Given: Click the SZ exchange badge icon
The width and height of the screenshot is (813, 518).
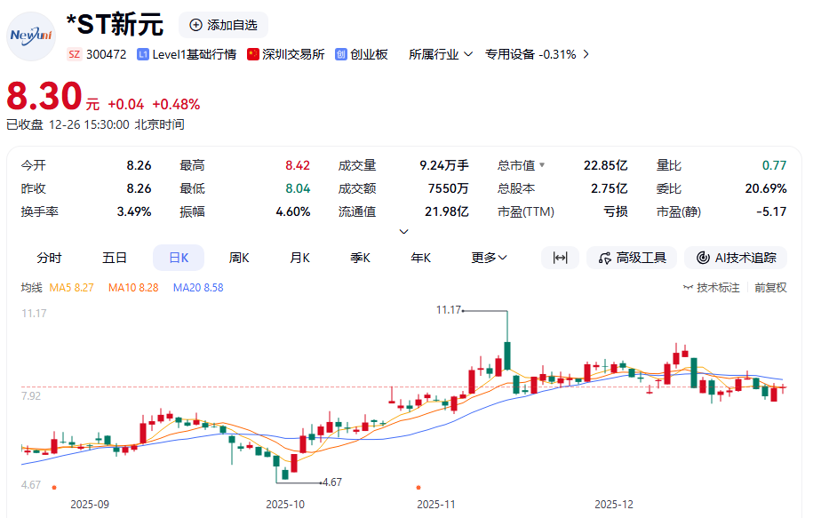Looking at the screenshot, I should point(75,54).
